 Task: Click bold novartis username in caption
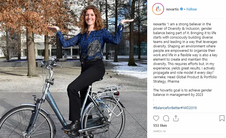(x=159, y=24)
